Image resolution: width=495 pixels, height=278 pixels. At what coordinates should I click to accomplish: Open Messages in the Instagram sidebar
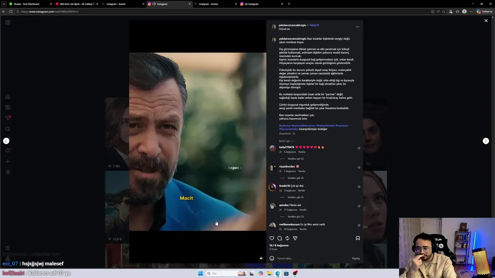tap(8, 118)
